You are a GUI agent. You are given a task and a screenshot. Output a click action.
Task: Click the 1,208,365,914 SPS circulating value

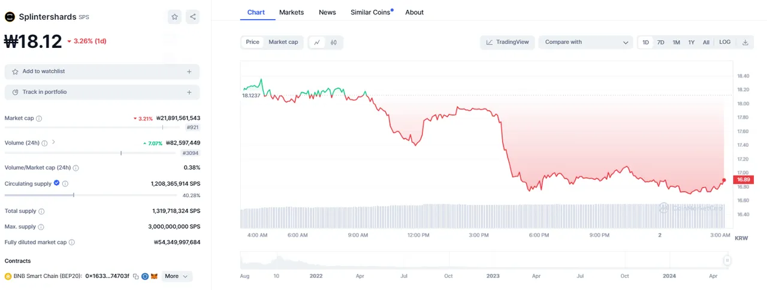pos(176,184)
